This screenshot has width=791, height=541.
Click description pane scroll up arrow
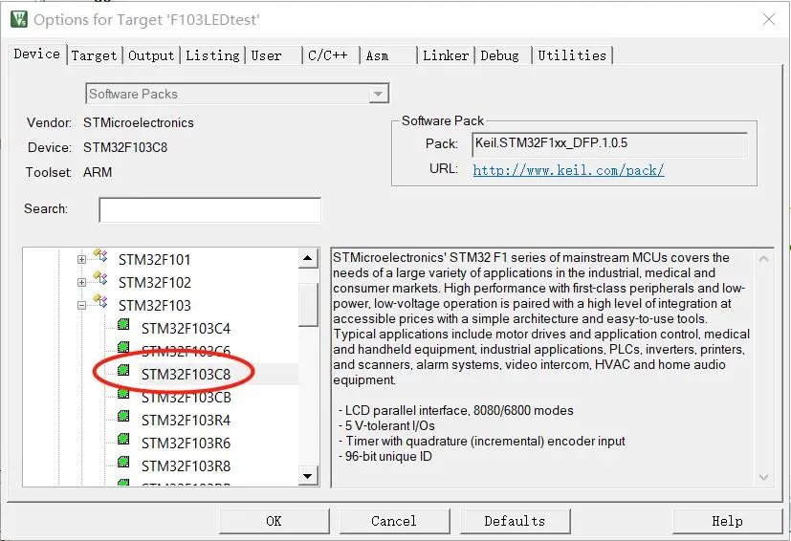tap(764, 259)
